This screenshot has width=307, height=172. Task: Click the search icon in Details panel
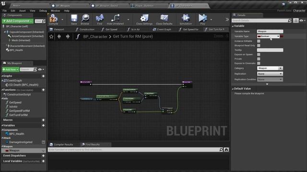[290, 21]
